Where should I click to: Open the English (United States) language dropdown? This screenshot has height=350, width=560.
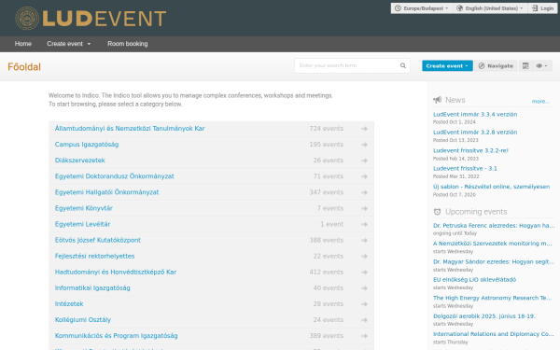pyautogui.click(x=490, y=8)
